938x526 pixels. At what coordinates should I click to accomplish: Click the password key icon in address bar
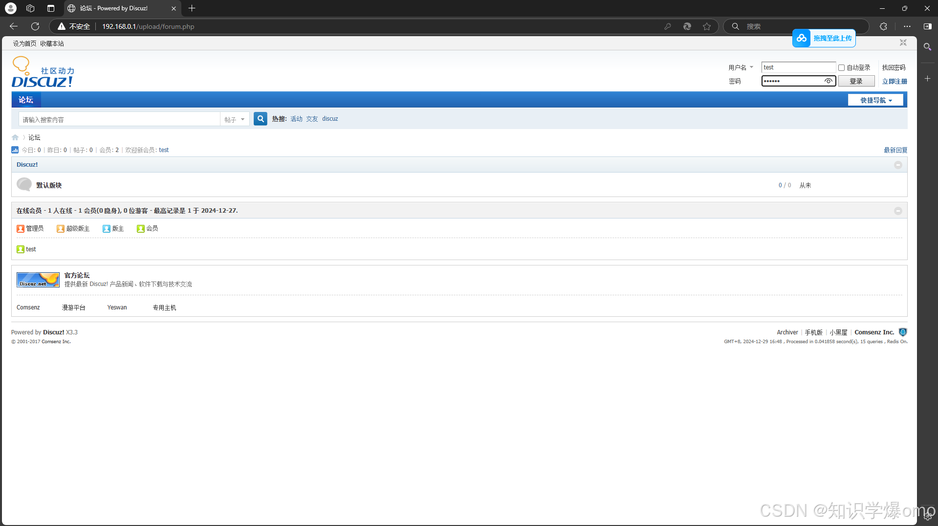coord(667,26)
